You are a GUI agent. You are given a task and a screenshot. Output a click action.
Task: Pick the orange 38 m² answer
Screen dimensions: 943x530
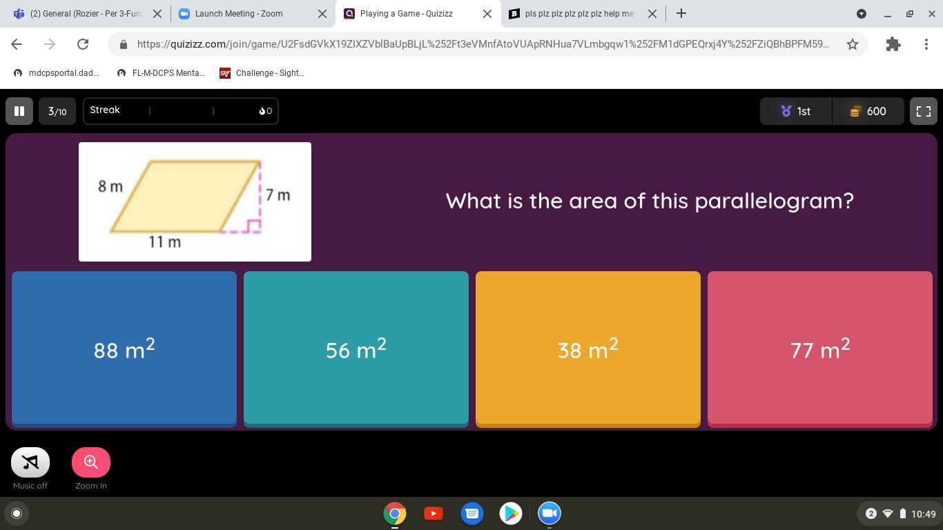[x=588, y=349]
